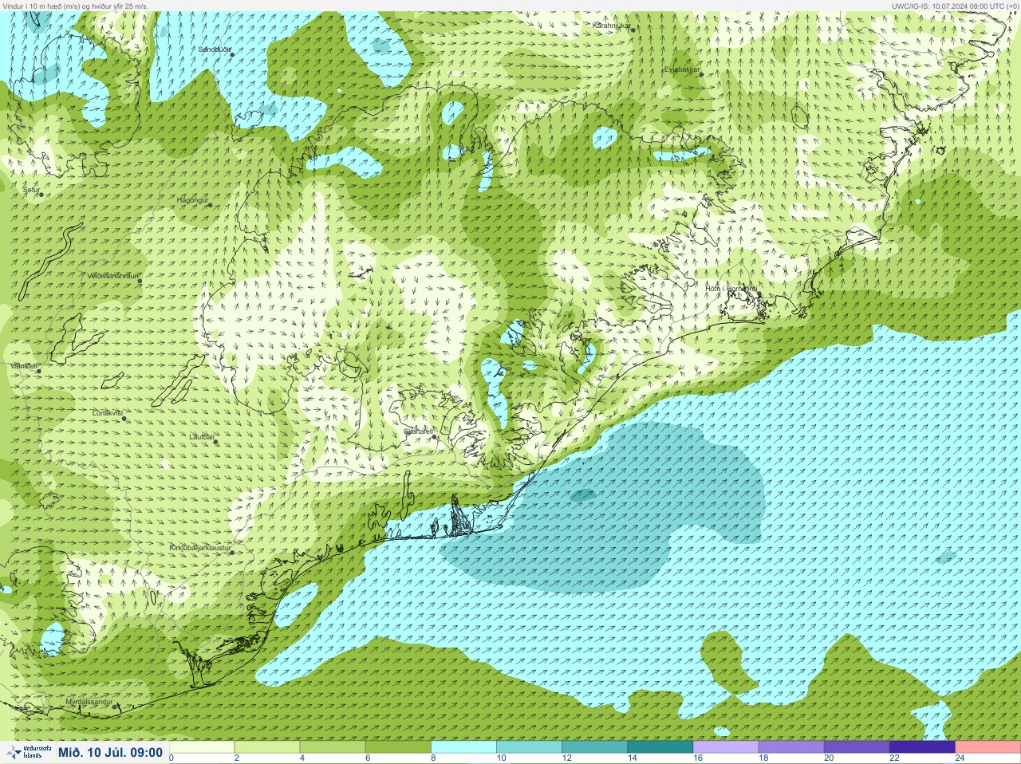Click the Setur station label

click(x=30, y=191)
